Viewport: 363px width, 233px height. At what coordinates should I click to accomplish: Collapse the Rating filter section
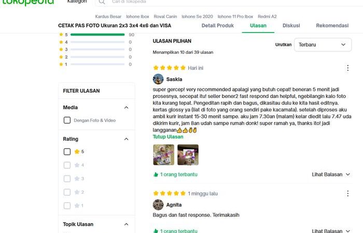126,139
